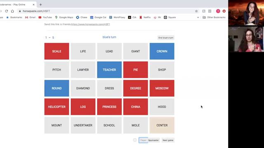Click the tan CENTER card

(162, 125)
